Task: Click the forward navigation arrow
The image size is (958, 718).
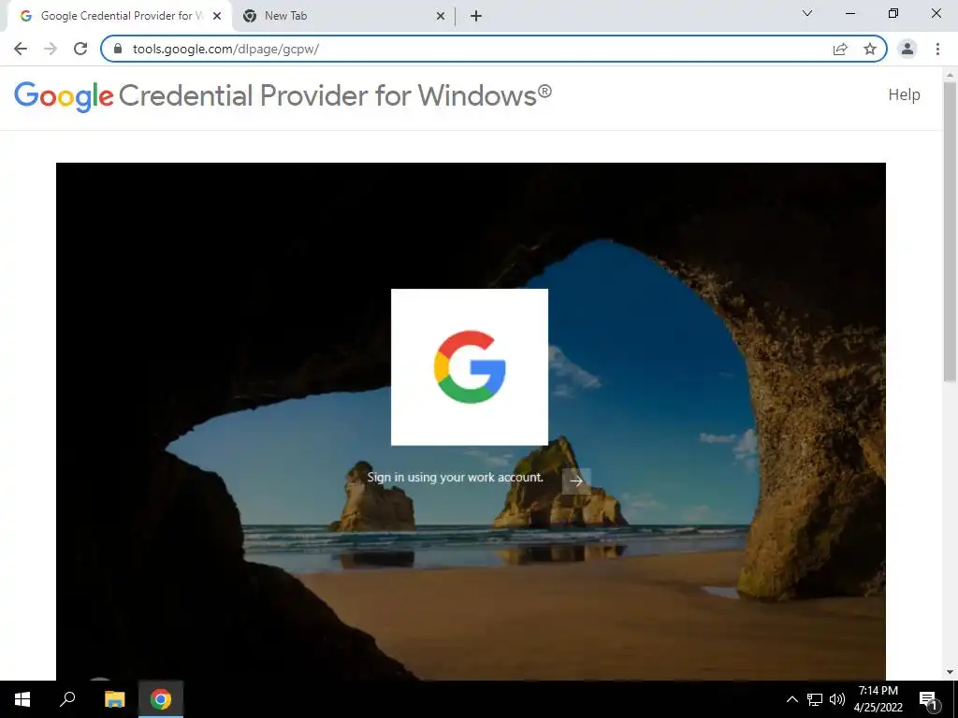Action: (x=51, y=49)
